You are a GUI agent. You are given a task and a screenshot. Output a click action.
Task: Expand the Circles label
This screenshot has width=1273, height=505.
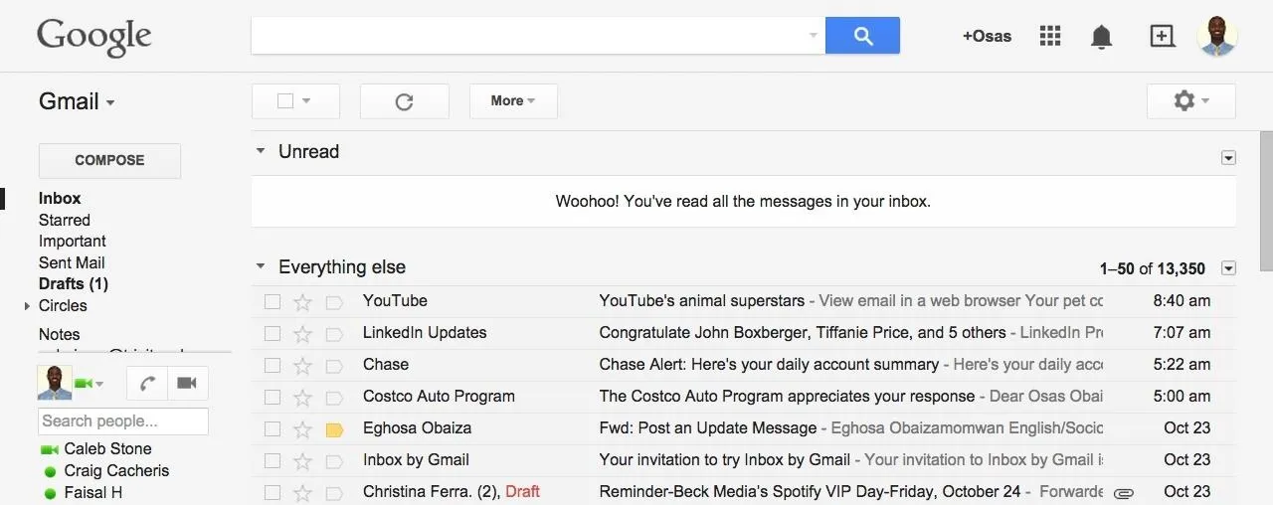(28, 306)
